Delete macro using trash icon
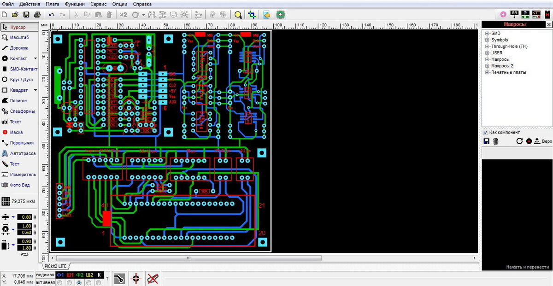 (x=496, y=141)
